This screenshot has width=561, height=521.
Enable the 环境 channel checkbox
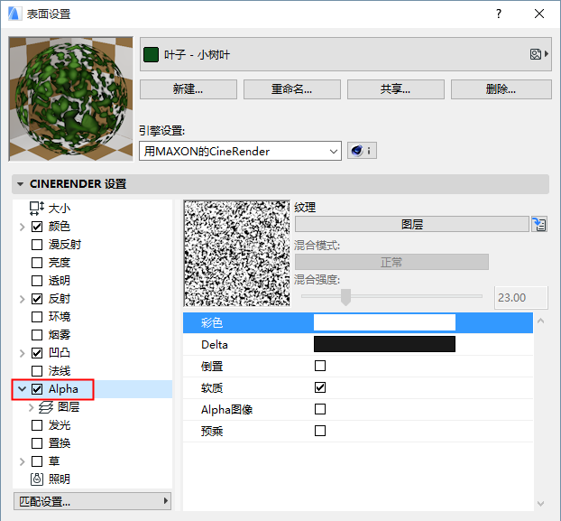(x=37, y=317)
